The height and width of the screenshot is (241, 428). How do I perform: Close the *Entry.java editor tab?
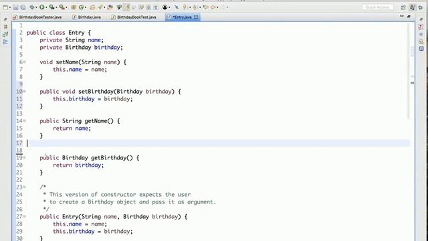click(x=196, y=17)
